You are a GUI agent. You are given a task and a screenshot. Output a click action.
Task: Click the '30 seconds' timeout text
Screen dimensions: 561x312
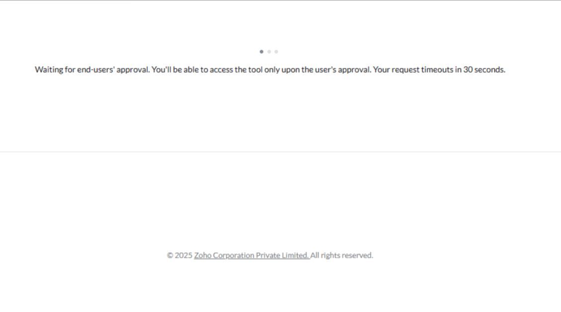(484, 70)
